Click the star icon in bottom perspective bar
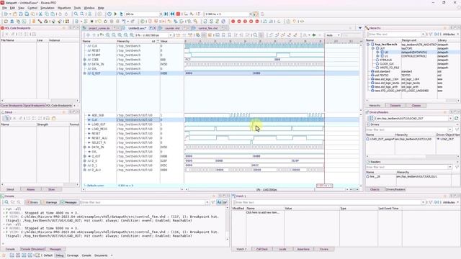Image resolution: width=461 pixels, height=259 pixels. click(x=4, y=255)
